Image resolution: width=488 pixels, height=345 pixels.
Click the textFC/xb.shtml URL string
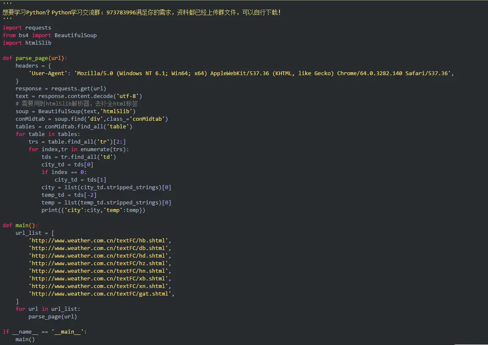pyautogui.click(x=100, y=278)
